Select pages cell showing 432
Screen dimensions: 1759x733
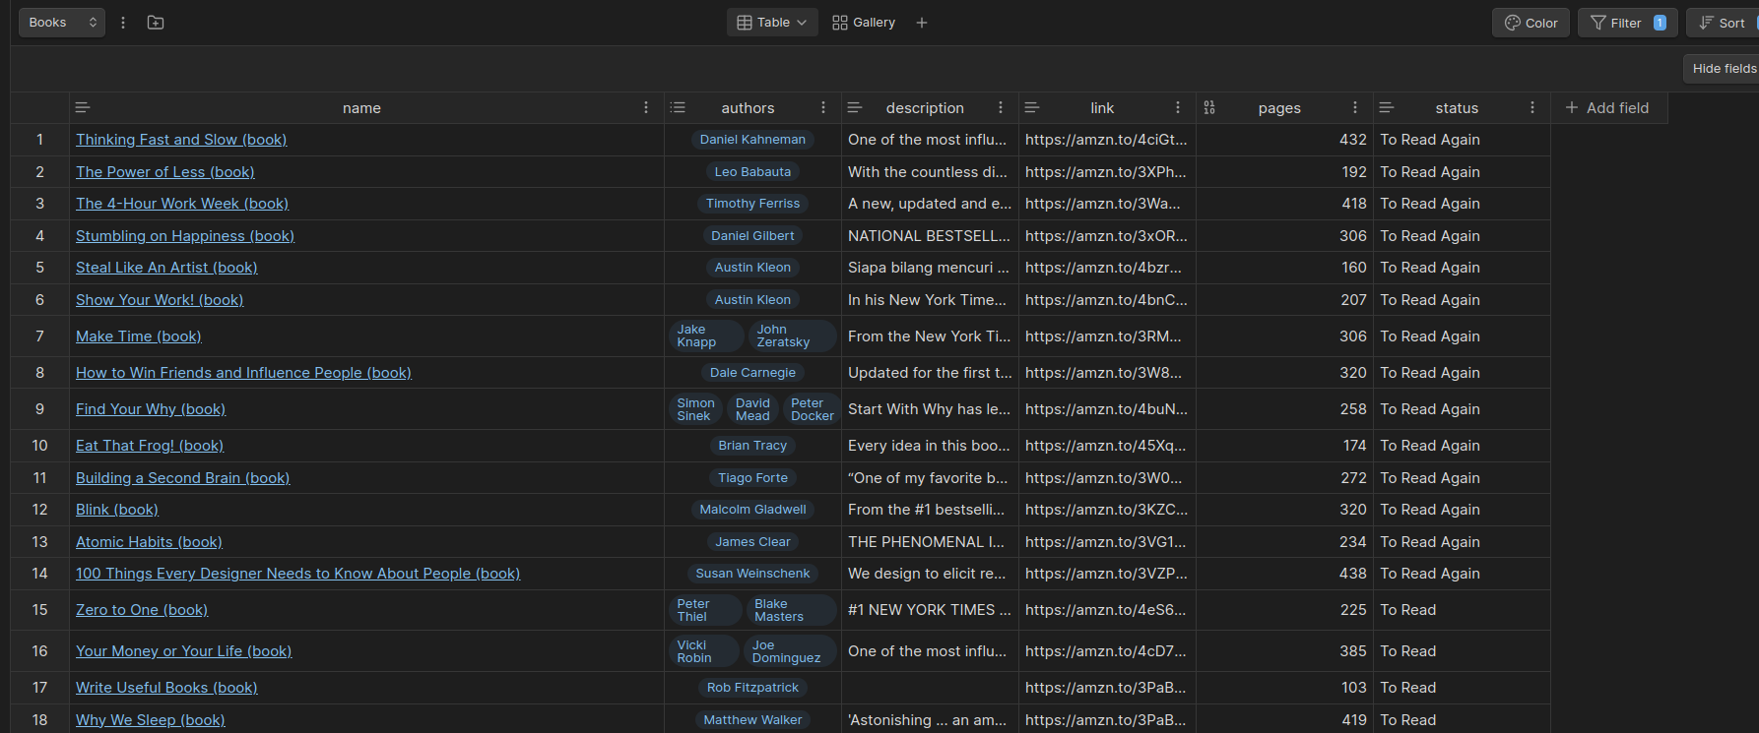(x=1284, y=140)
